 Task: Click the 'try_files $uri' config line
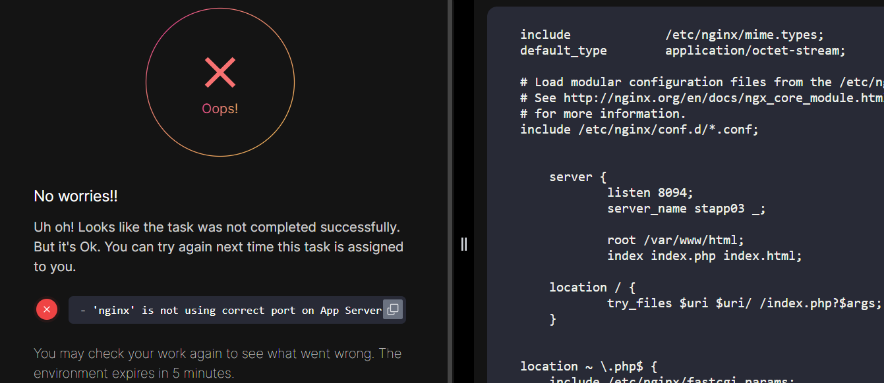[x=744, y=303]
